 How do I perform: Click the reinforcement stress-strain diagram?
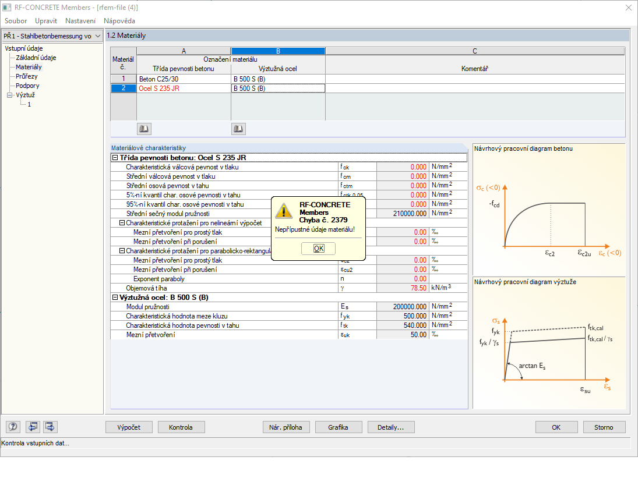pos(549,343)
